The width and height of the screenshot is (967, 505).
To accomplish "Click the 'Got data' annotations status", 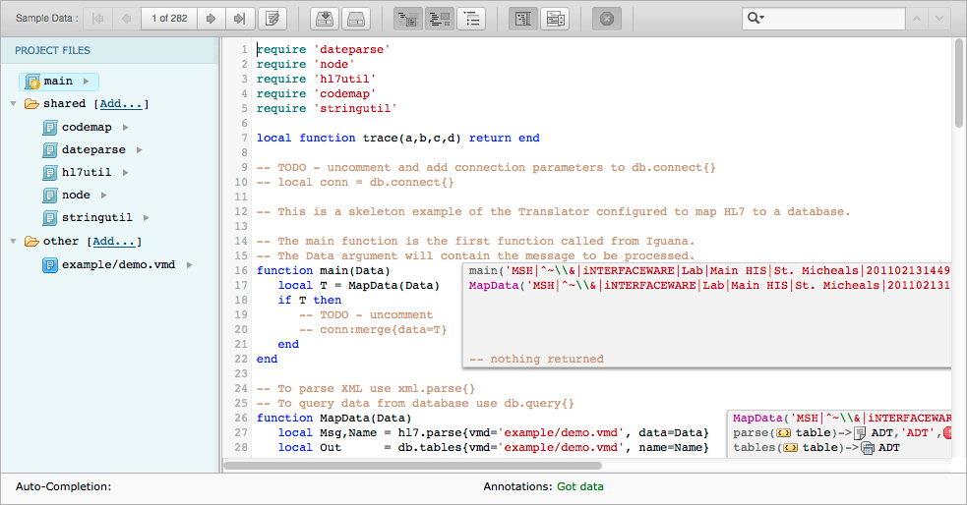I will click(x=580, y=486).
